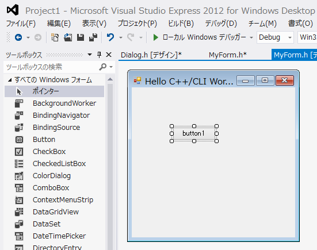Click the new project toolbar icon
This screenshot has width=317, height=250.
click(55, 37)
